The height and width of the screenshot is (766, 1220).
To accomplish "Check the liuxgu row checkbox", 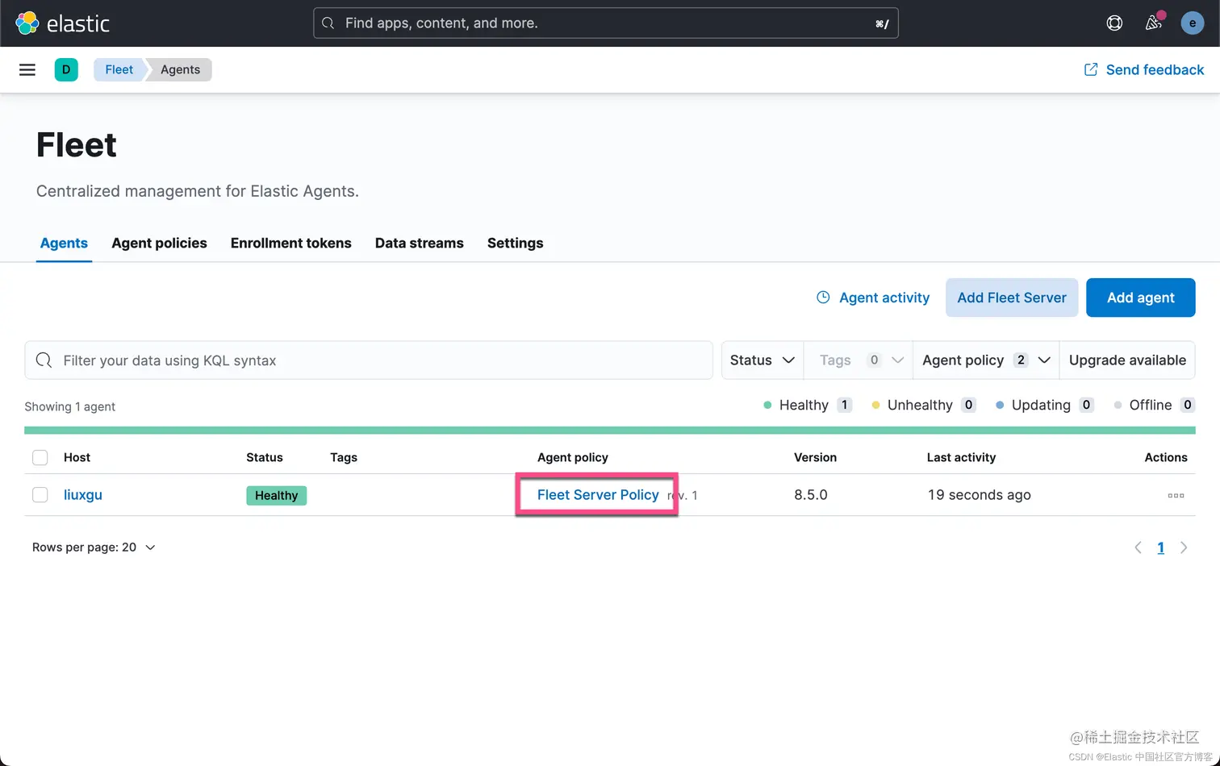I will [x=40, y=495].
